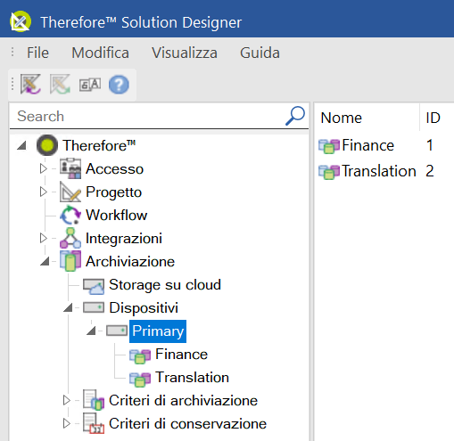Select Criteri di archiviazione in tree
The width and height of the screenshot is (454, 441).
(183, 401)
